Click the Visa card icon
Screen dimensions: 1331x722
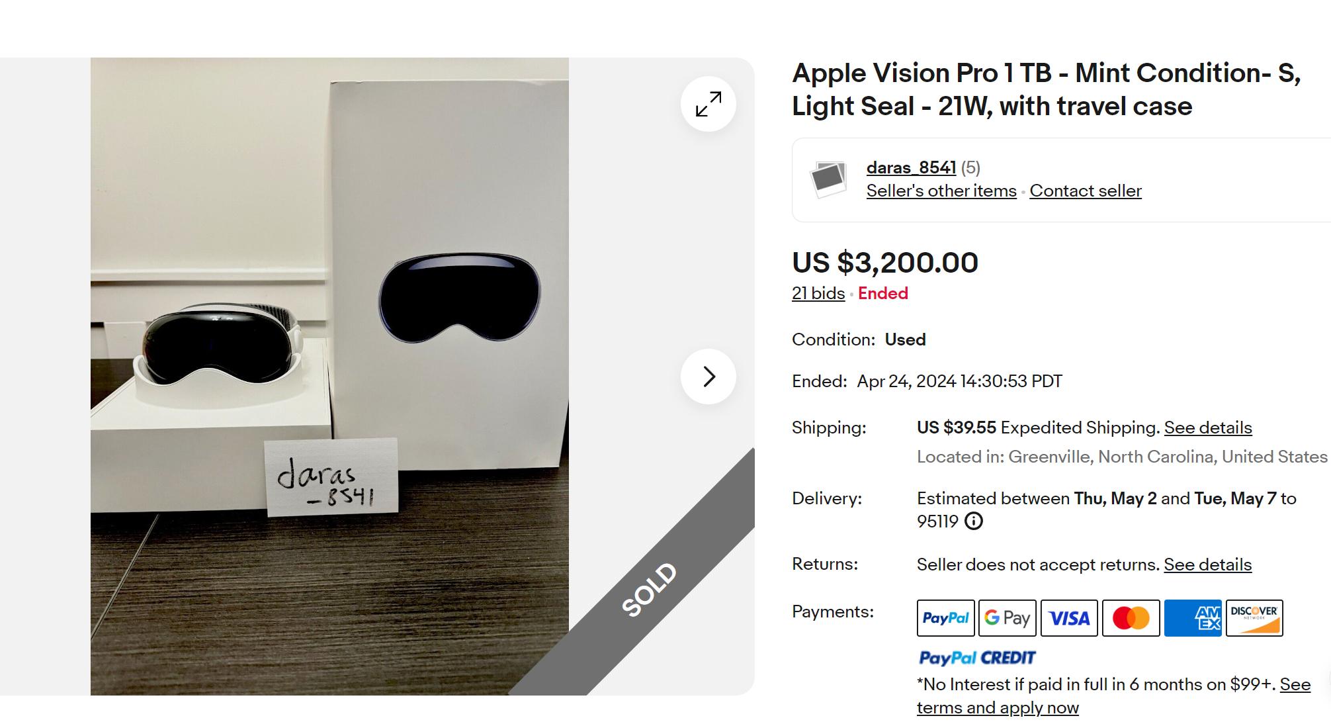[x=1069, y=618]
